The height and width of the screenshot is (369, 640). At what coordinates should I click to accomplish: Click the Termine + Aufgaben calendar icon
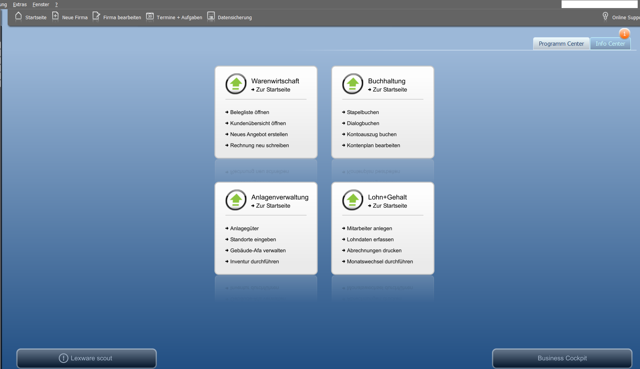tap(150, 16)
